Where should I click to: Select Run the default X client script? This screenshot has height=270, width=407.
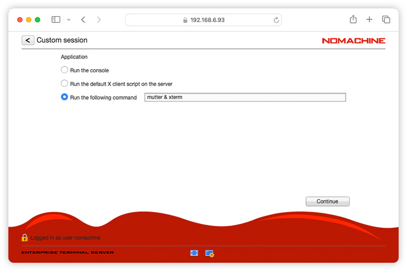65,84
